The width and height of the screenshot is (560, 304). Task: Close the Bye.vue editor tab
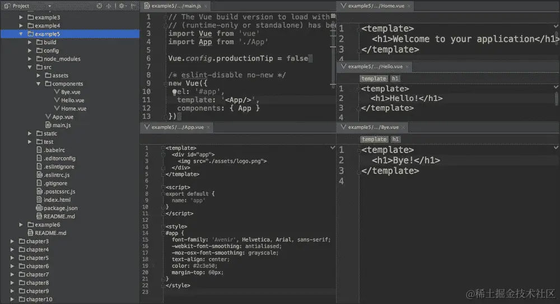point(403,127)
